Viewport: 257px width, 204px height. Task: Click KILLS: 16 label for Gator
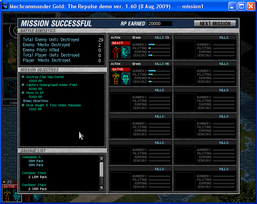(x=162, y=64)
